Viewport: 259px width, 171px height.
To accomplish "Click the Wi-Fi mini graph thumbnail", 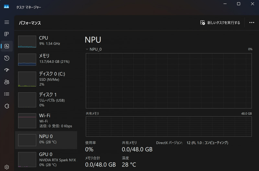I will [x=27, y=120].
